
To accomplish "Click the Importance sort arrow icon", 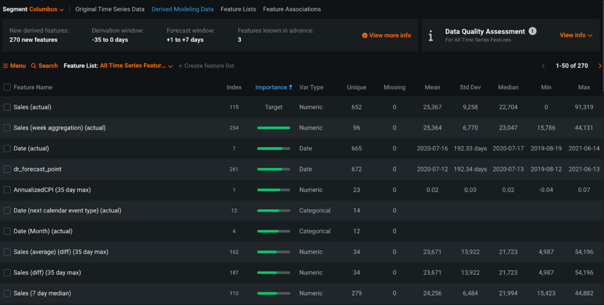I will pos(291,87).
